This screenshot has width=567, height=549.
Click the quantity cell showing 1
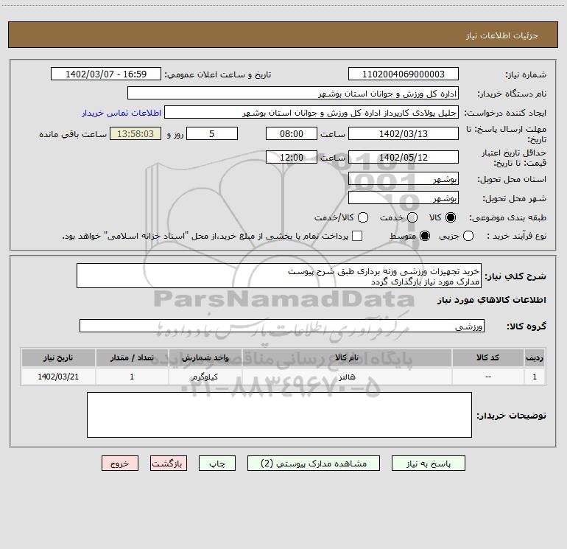132,377
